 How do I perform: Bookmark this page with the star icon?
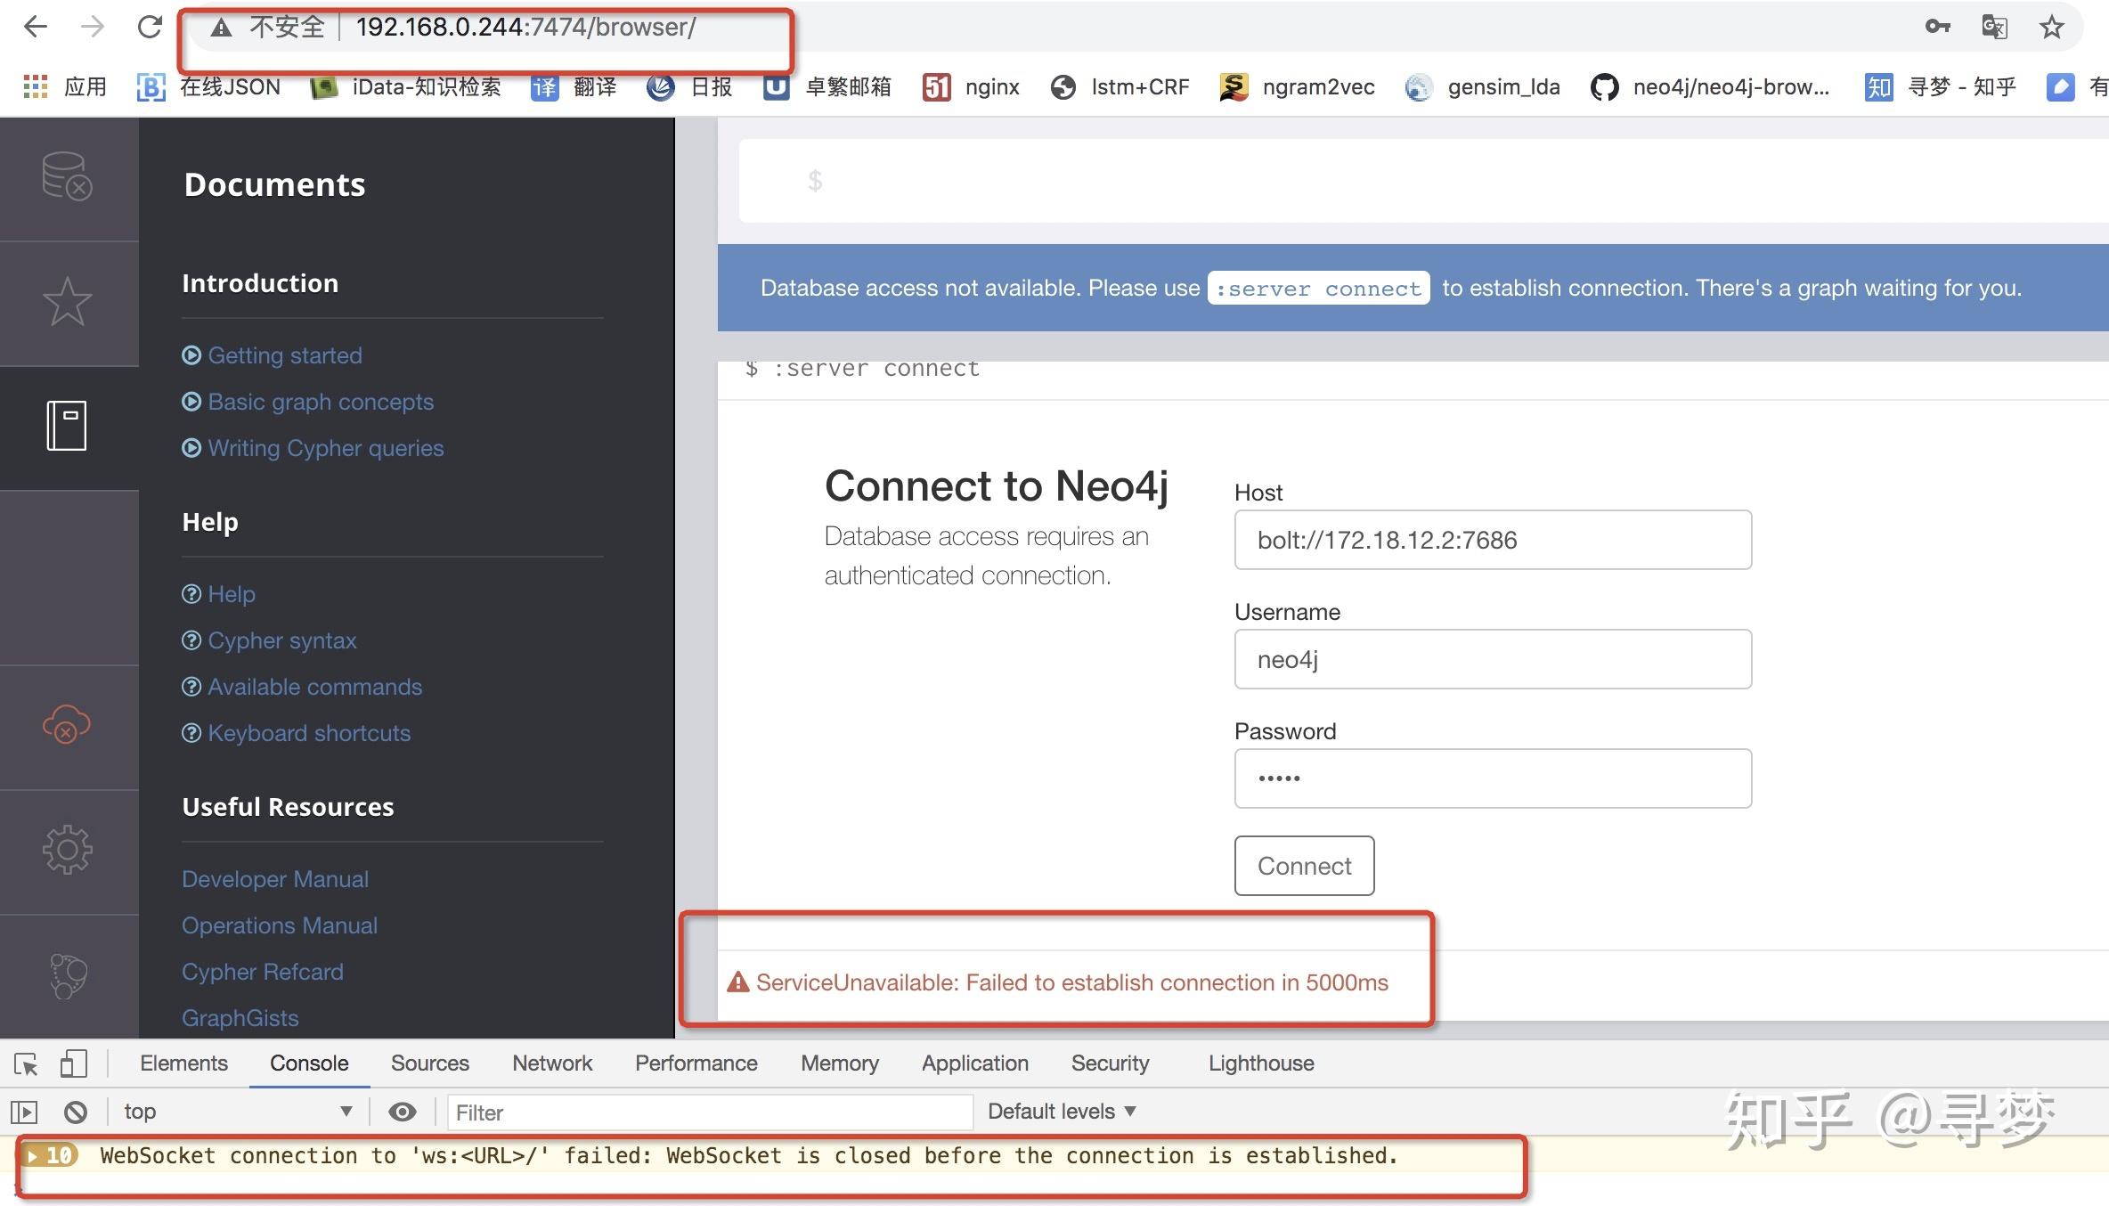pyautogui.click(x=2051, y=27)
